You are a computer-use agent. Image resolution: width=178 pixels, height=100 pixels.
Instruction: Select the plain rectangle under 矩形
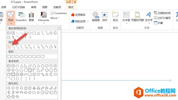click(9, 56)
